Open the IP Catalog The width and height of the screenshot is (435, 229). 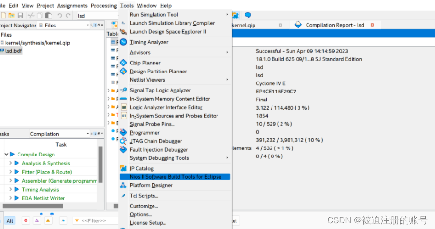coord(142,168)
